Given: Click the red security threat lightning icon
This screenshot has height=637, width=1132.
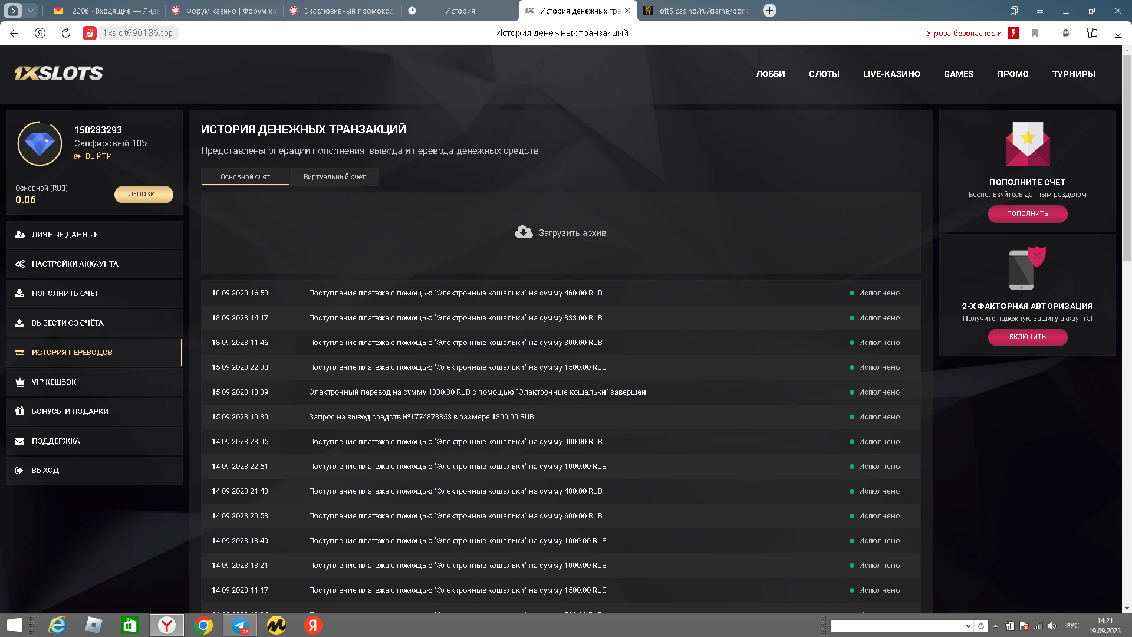Looking at the screenshot, I should [1013, 33].
